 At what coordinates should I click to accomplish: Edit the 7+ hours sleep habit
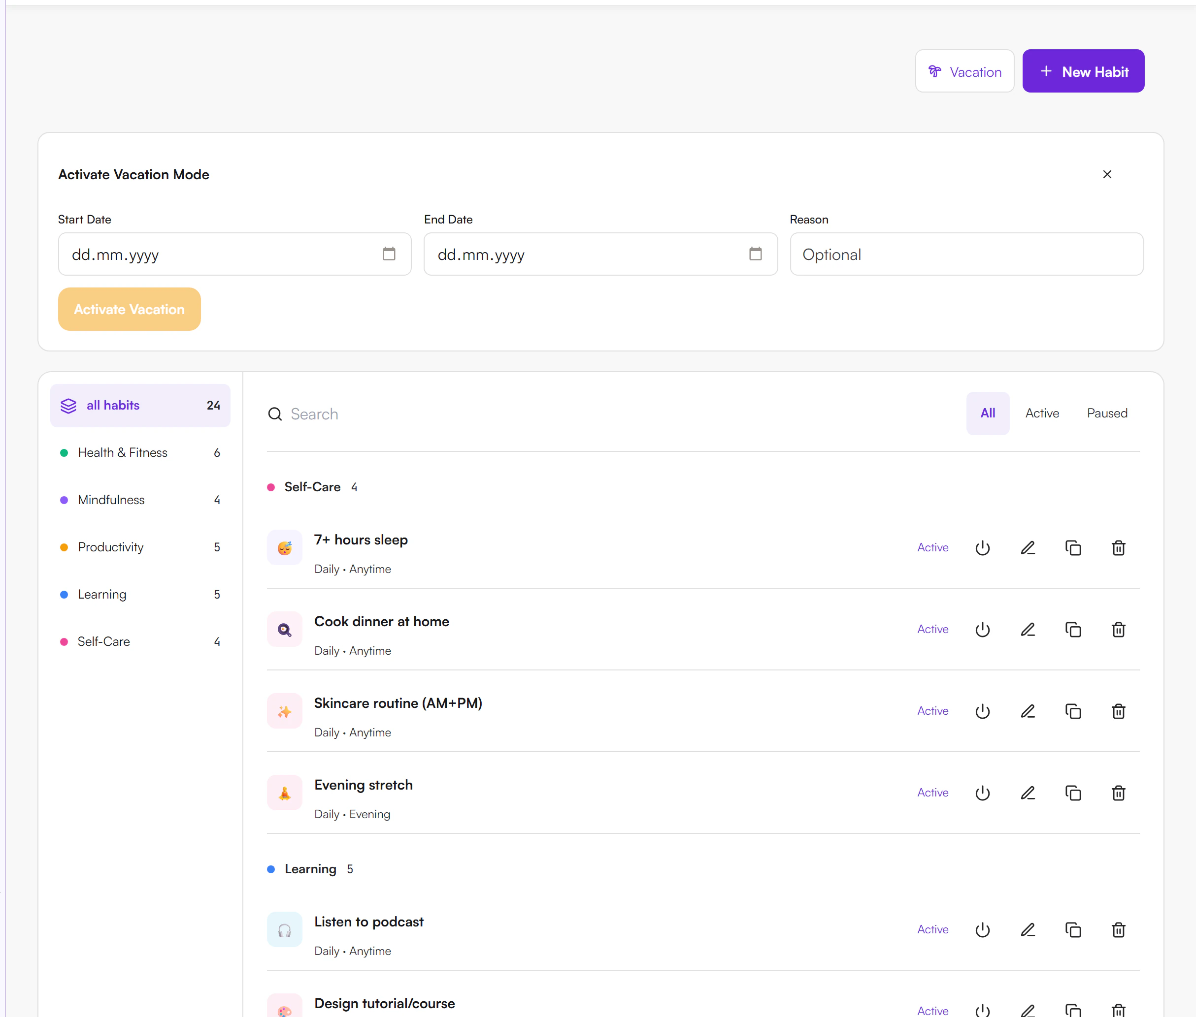coord(1028,548)
